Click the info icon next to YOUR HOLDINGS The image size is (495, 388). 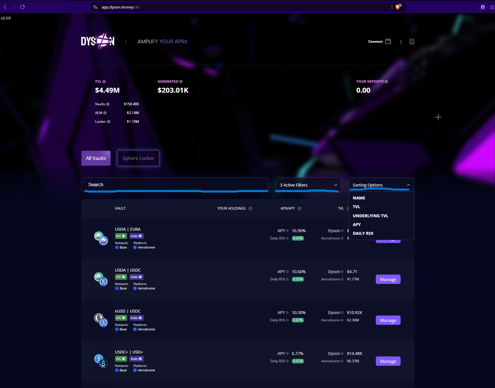(x=250, y=208)
